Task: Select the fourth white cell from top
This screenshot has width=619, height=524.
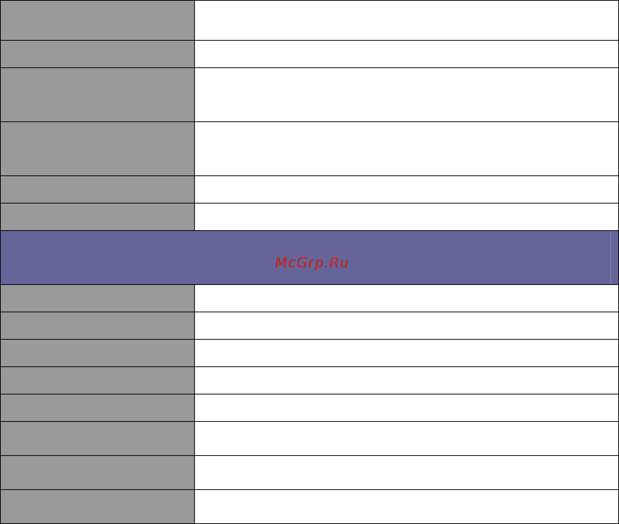Action: [x=406, y=149]
